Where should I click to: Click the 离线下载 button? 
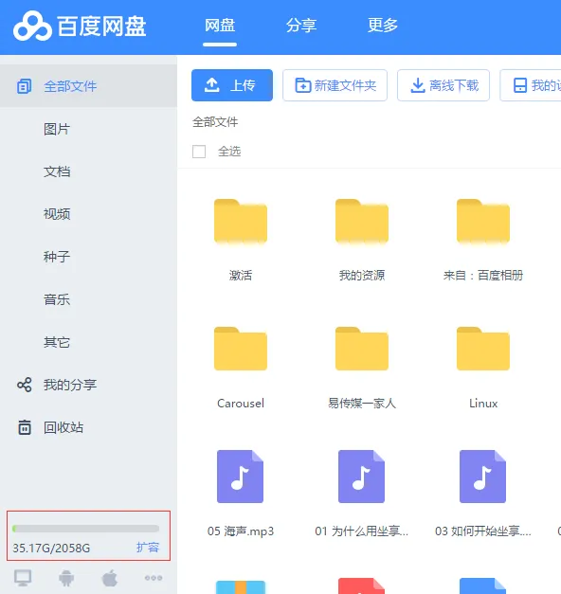click(x=443, y=85)
